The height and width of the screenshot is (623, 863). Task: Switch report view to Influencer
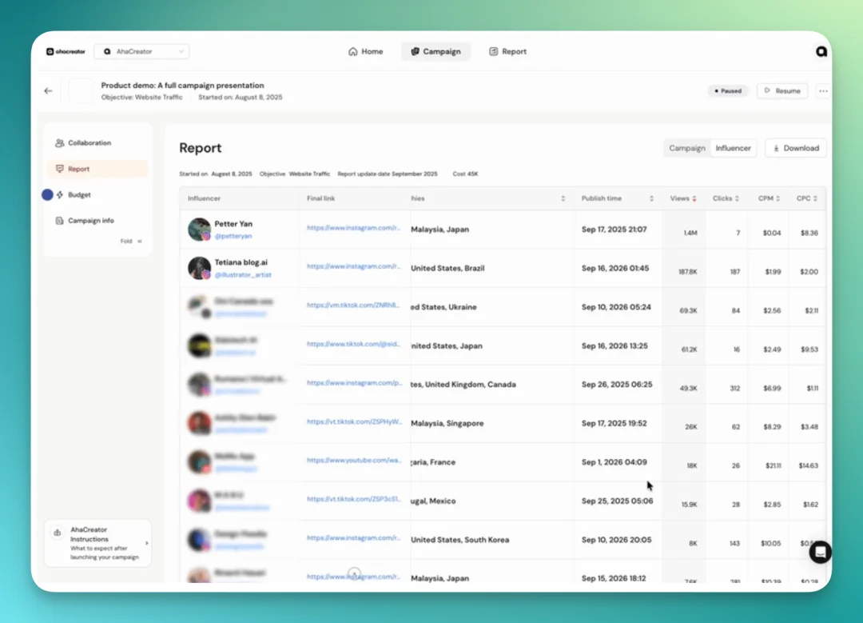pyautogui.click(x=733, y=148)
